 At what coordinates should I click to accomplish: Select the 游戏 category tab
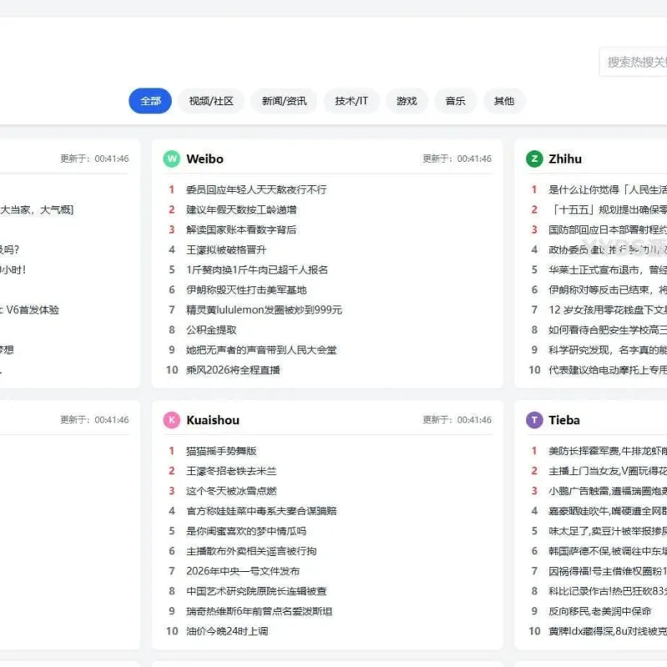point(407,101)
